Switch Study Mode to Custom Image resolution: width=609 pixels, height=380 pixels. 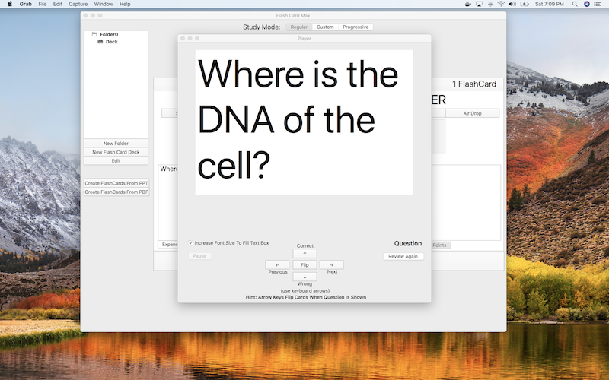coord(325,27)
